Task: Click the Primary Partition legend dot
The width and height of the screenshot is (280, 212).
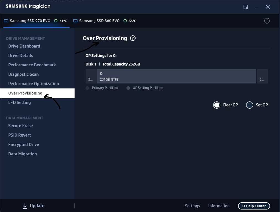Action: coord(87,88)
